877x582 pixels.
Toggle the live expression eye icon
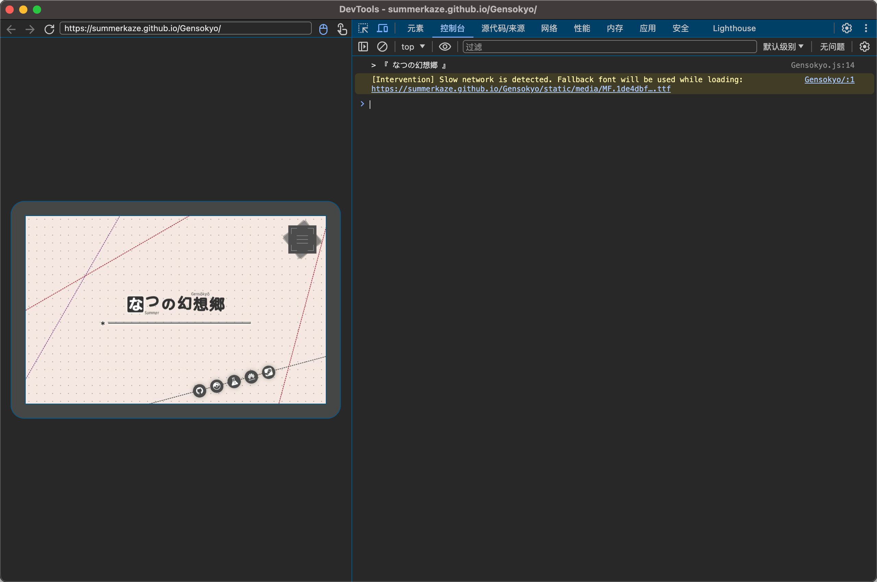(445, 47)
